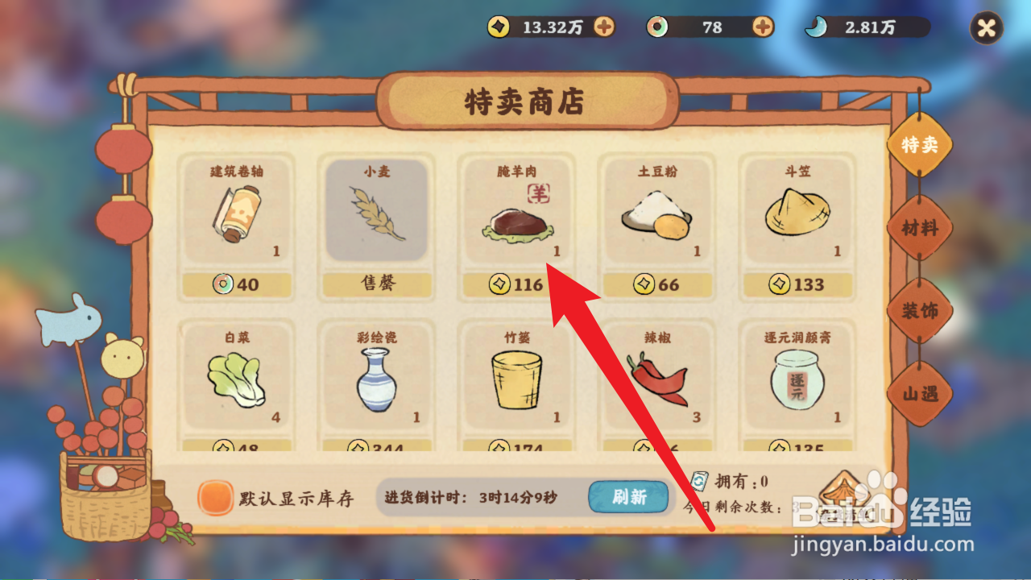The height and width of the screenshot is (580, 1031).
Task: Select the 特卖 tab
Action: (919, 144)
